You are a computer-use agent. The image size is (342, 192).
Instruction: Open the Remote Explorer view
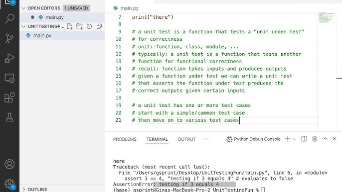tap(9, 78)
